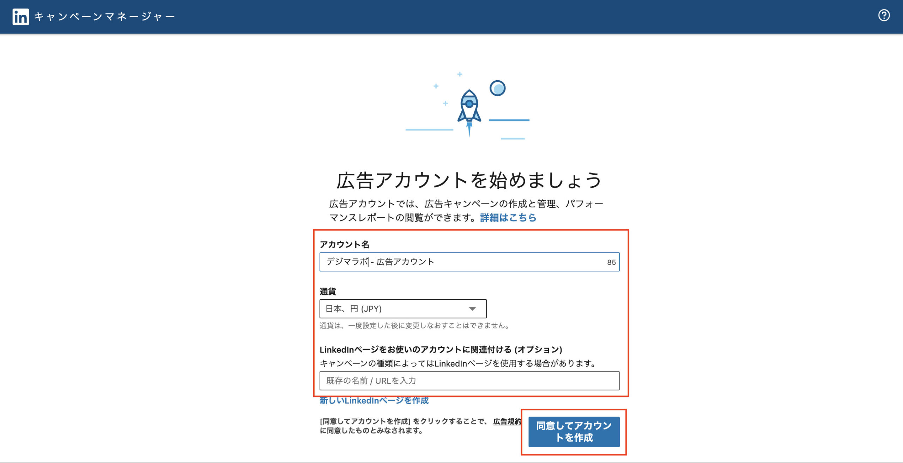Viewport: 903px width, 463px height.
Task: Open help via question mark icon
Action: pyautogui.click(x=884, y=15)
